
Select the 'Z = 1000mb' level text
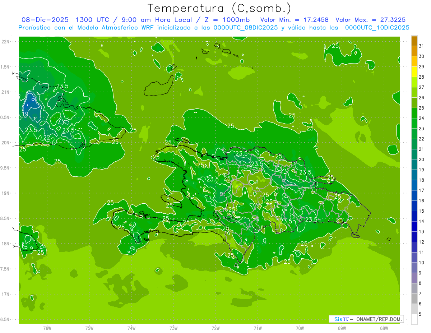tap(227, 20)
